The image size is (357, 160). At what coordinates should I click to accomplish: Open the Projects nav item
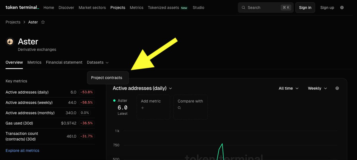click(x=118, y=7)
